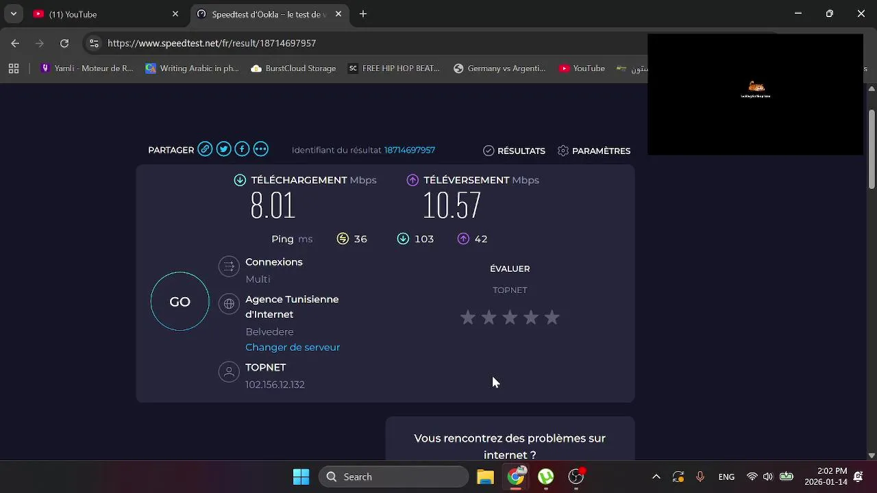This screenshot has width=877, height=493.
Task: Show hidden system tray icons
Action: point(656,477)
